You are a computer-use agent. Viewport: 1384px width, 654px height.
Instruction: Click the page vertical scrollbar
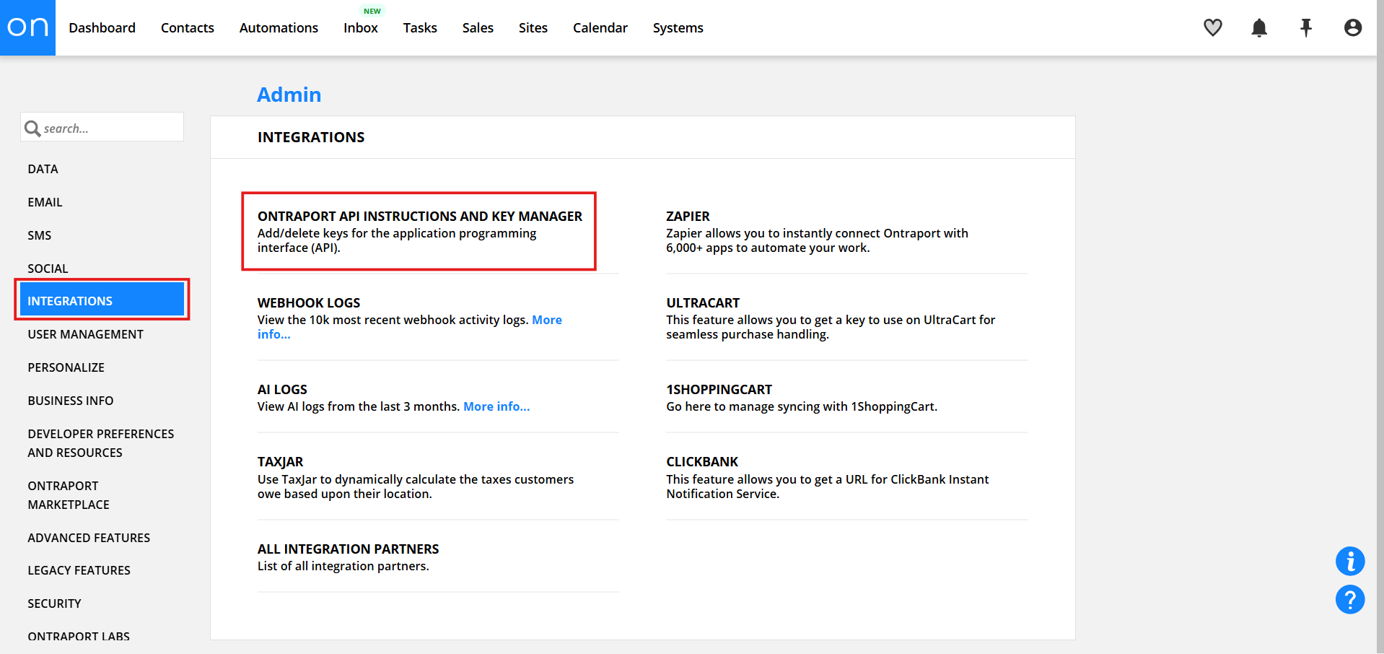pyautogui.click(x=1380, y=327)
